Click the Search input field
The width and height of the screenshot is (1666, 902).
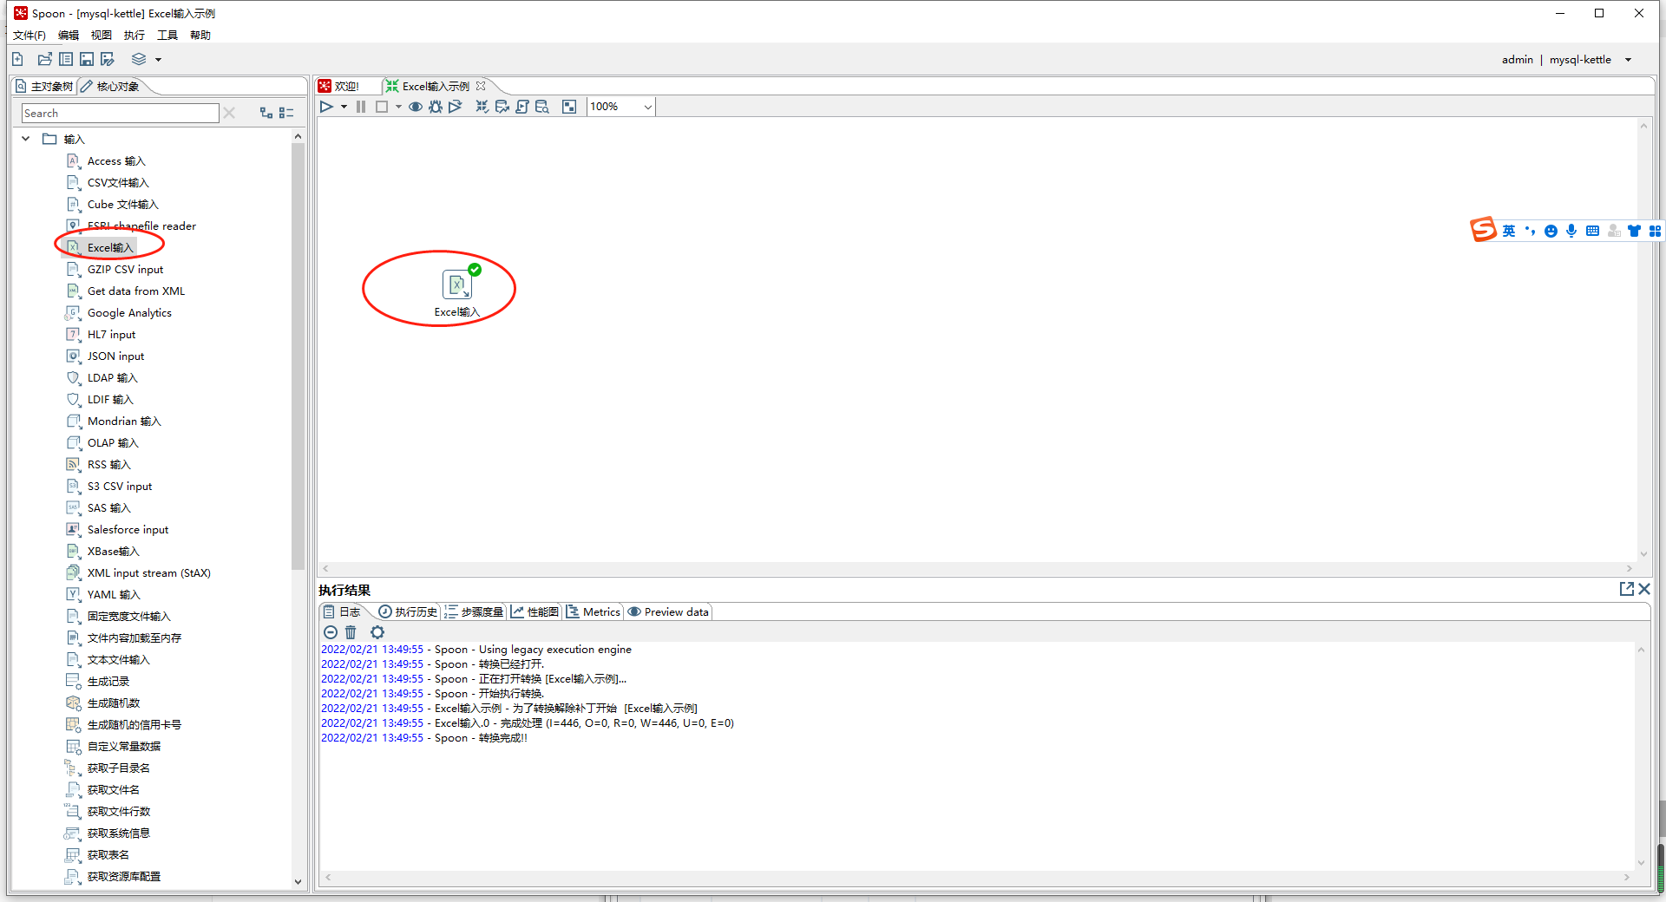coord(120,113)
